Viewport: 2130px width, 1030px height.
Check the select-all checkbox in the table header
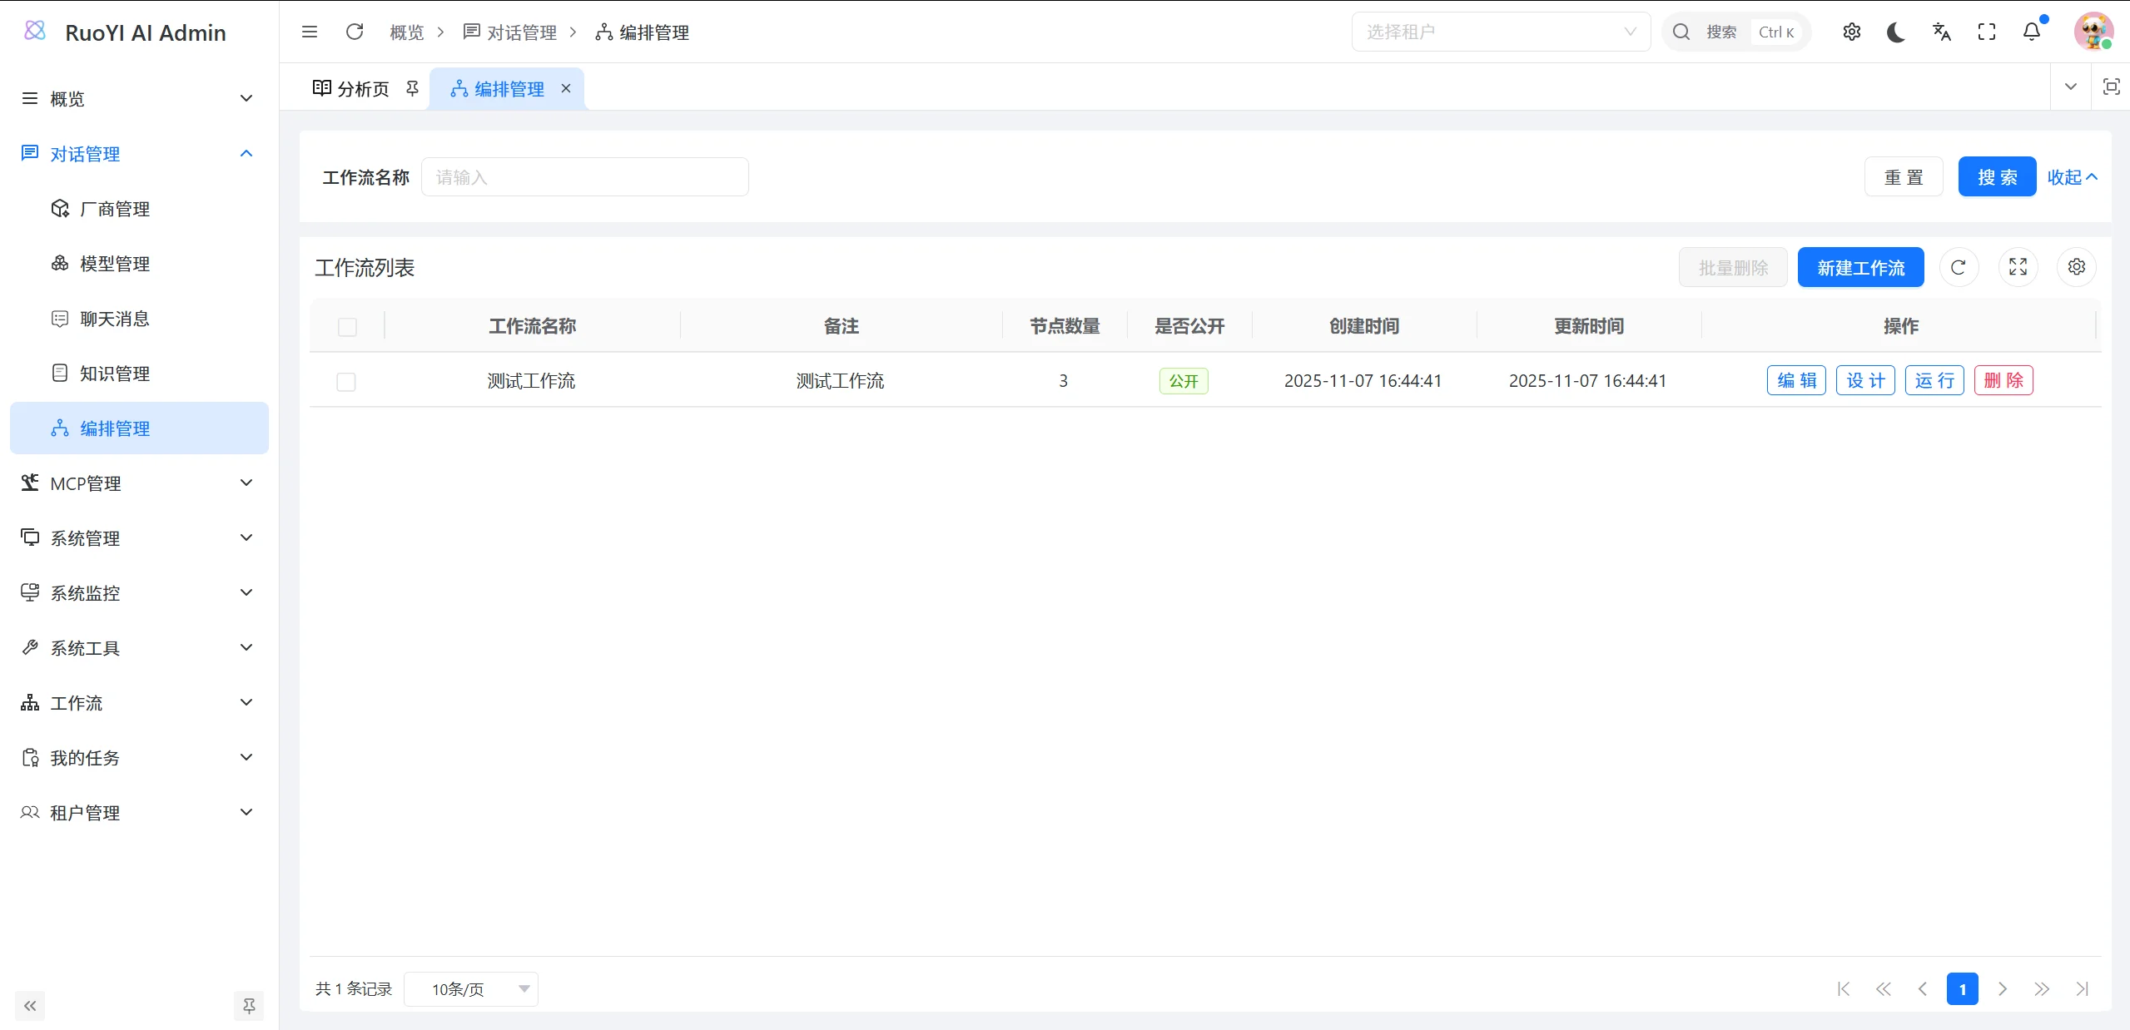(x=347, y=327)
